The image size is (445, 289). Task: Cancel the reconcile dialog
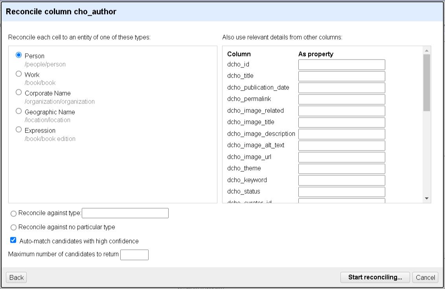tap(425, 278)
